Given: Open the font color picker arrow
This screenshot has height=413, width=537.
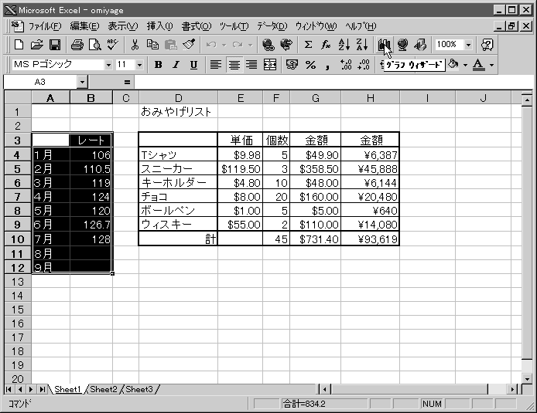Looking at the screenshot, I should 491,65.
